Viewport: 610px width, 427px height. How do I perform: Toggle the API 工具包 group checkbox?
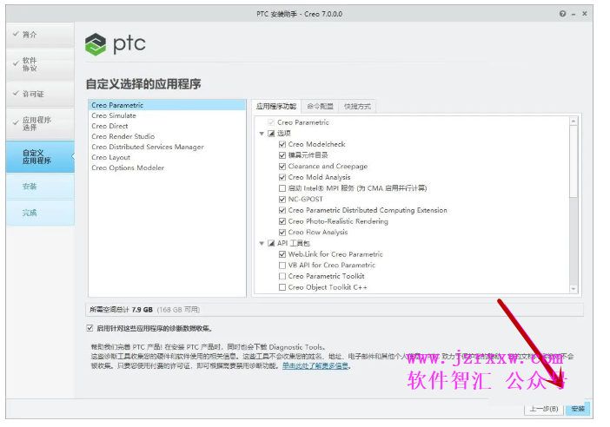coord(271,243)
